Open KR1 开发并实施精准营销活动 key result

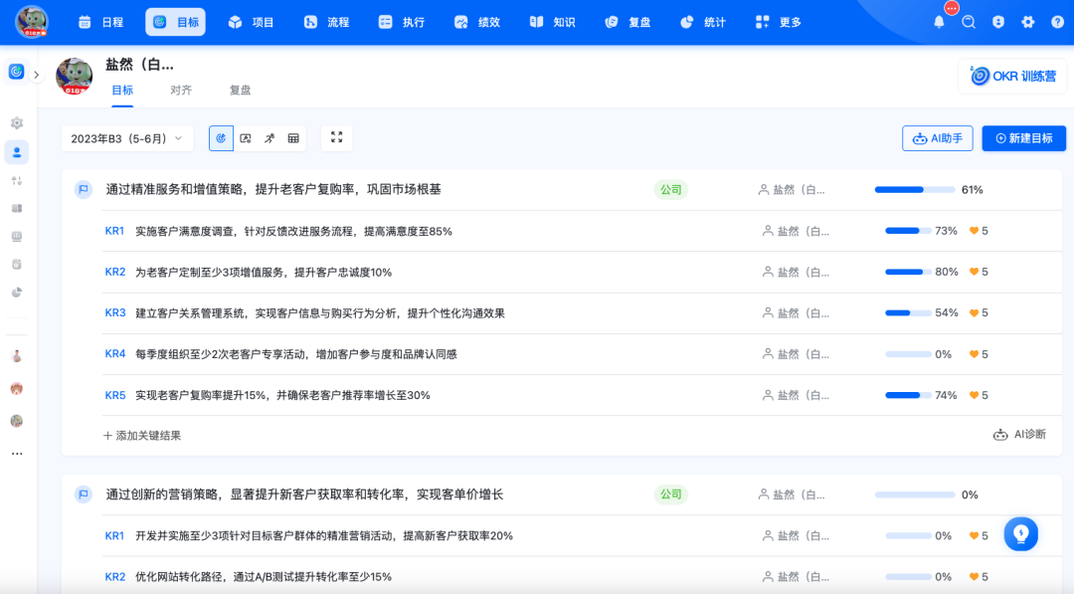324,535
